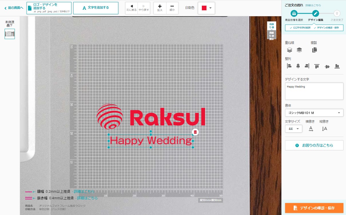This screenshot has height=215, width=346.
Task: Set text to vertical writing (縦書き)
Action: [324, 129]
